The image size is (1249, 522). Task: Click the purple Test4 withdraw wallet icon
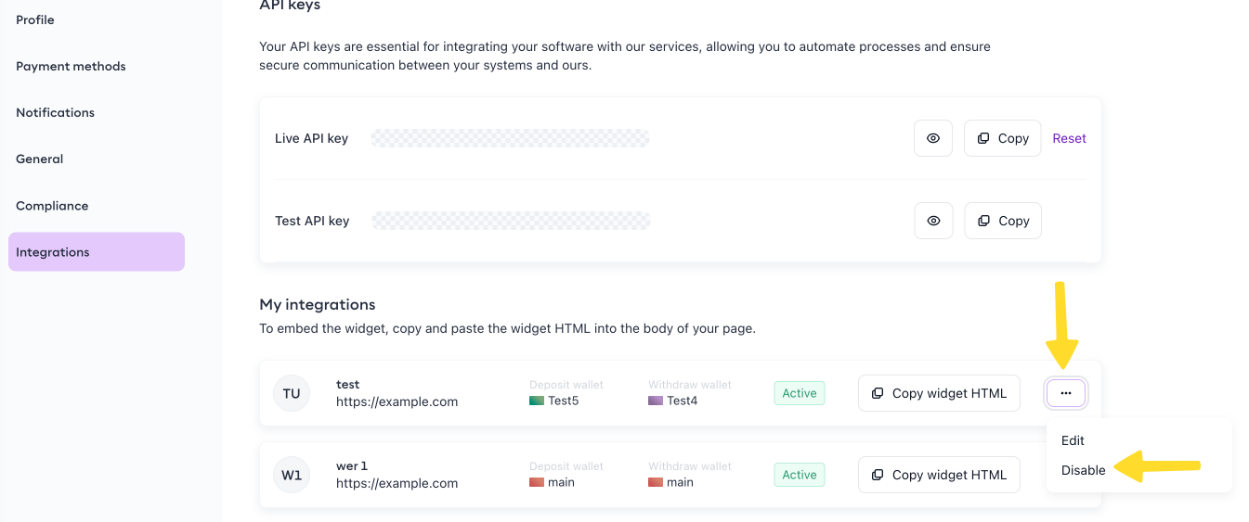coord(656,401)
